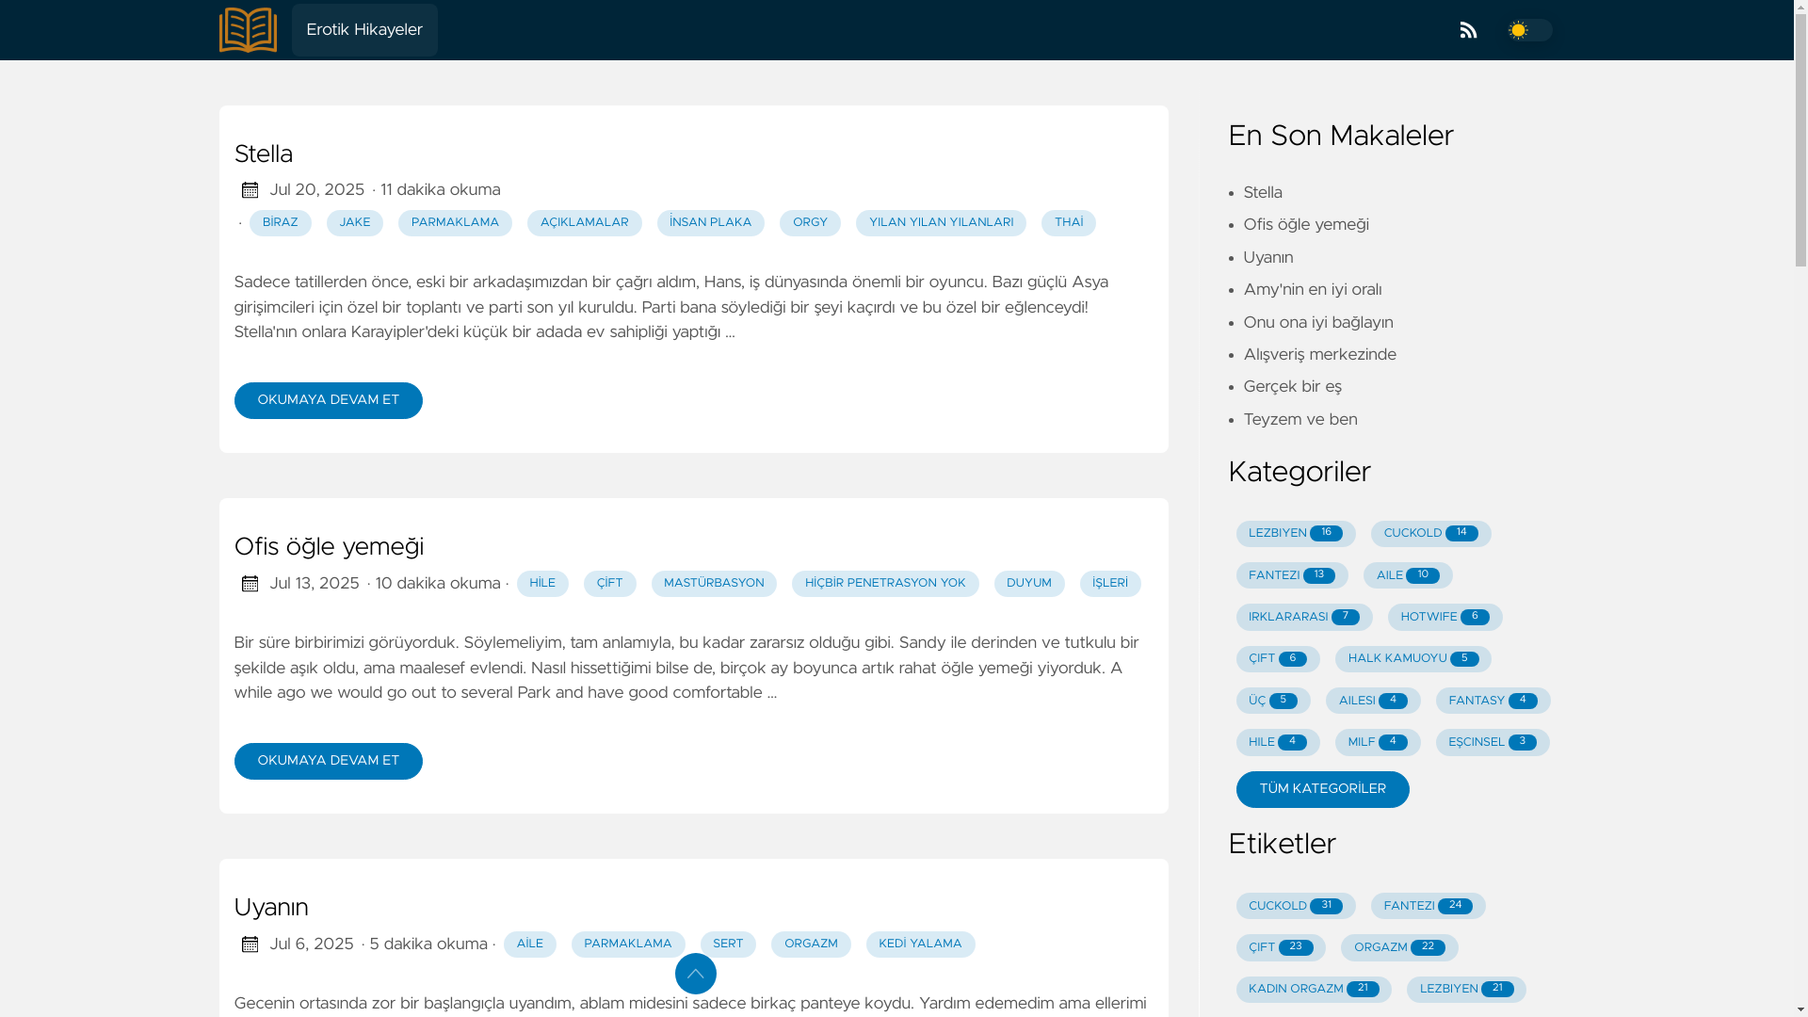This screenshot has height=1017, width=1808.
Task: Click calendar icon next to Jul 20, 2025
Action: click(x=250, y=190)
